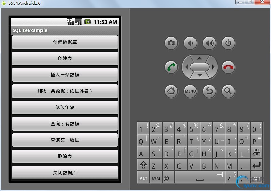
Task: Click the battery charging status icon
Action: [x=87, y=22]
